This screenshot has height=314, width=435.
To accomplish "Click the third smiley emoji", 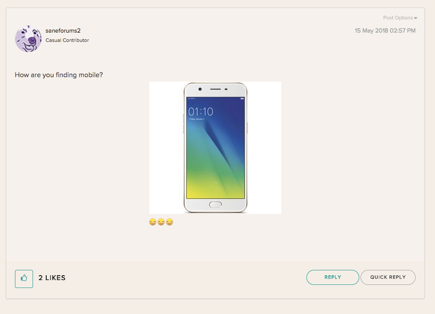I will (x=170, y=222).
